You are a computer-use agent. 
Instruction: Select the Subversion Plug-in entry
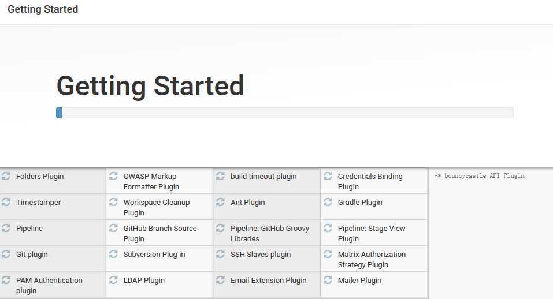pyautogui.click(x=159, y=259)
